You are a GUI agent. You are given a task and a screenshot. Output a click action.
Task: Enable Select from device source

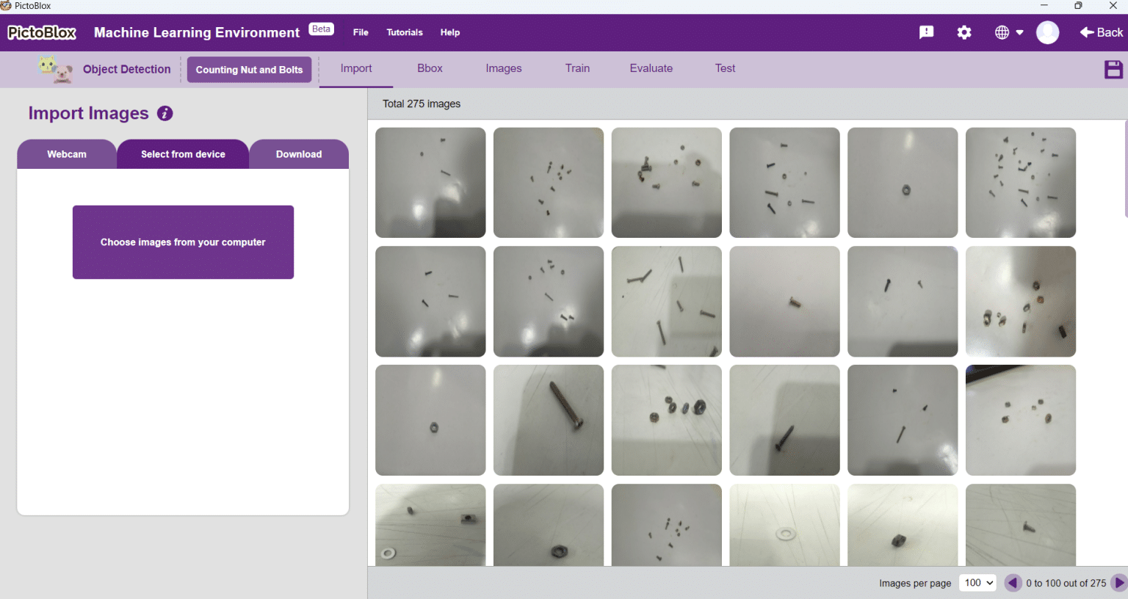183,153
